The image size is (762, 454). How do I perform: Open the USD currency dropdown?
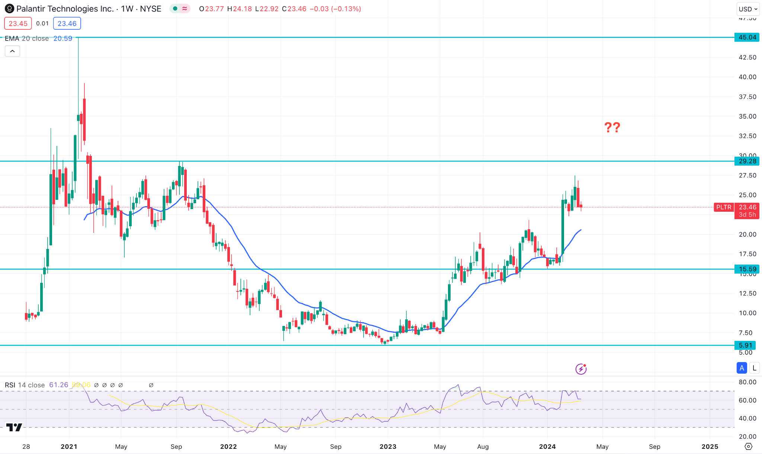point(747,9)
